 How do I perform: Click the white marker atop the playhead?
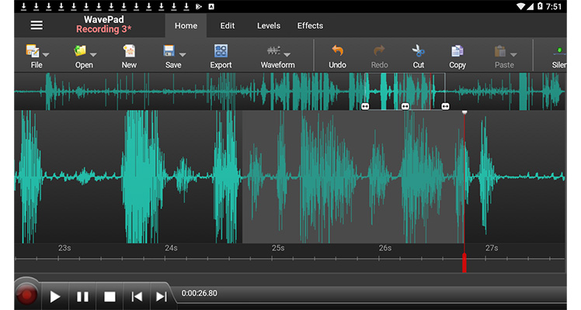(x=464, y=112)
